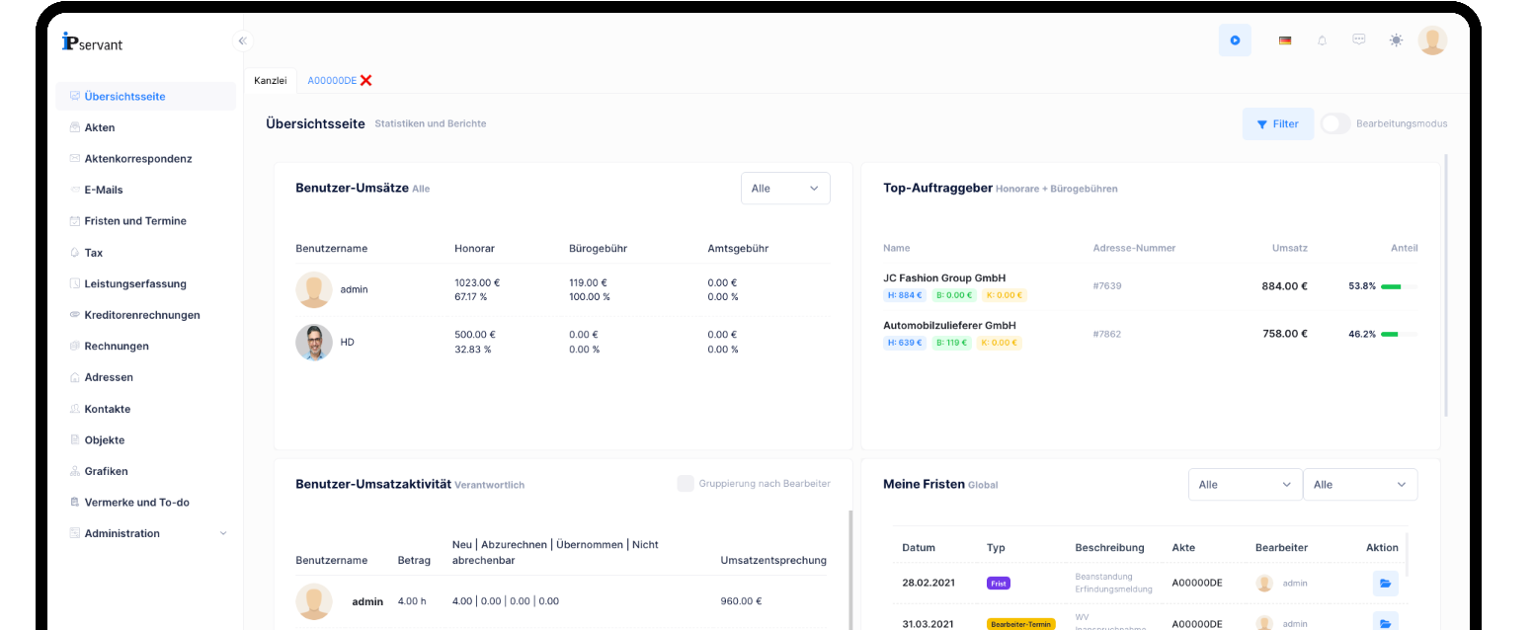Check Gruppierung nach Bearbeiter checkbox
This screenshot has height=630, width=1534.
(x=685, y=484)
